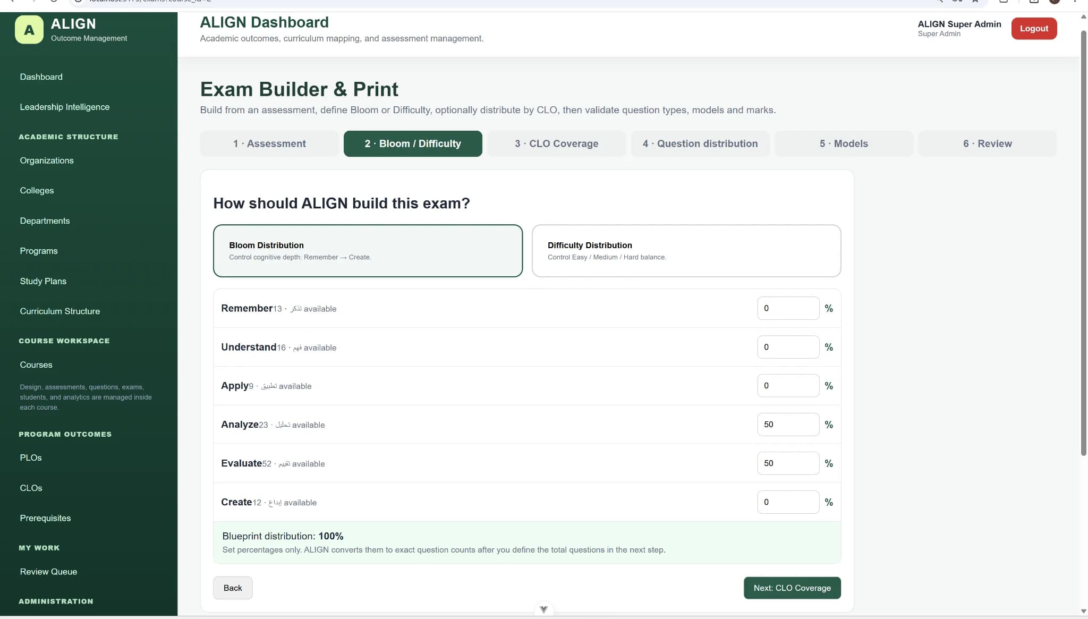Image resolution: width=1088 pixels, height=619 pixels.
Task: Click the ALIGN logo icon
Action: 29,29
